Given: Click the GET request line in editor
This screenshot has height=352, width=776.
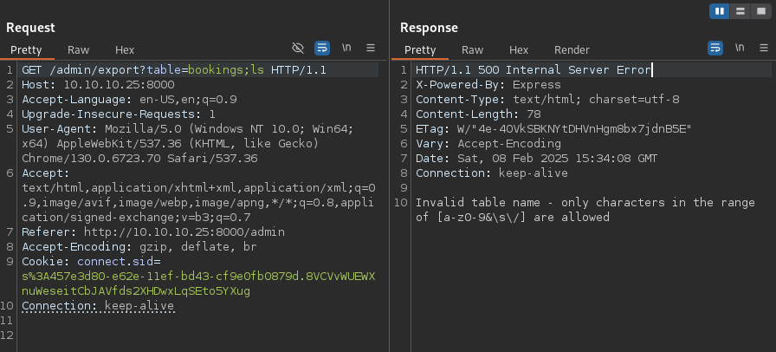Looking at the screenshot, I should coord(173,69).
